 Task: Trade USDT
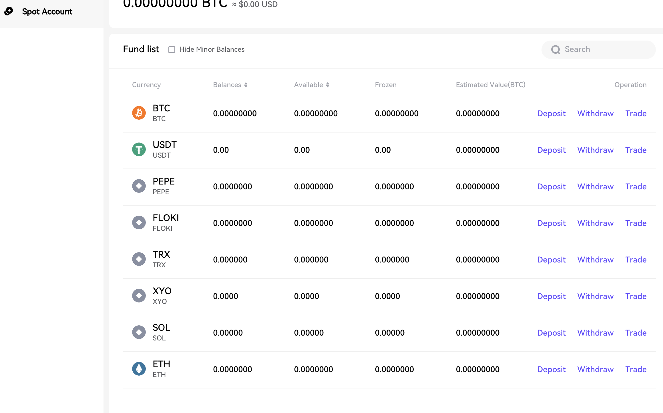pyautogui.click(x=636, y=150)
